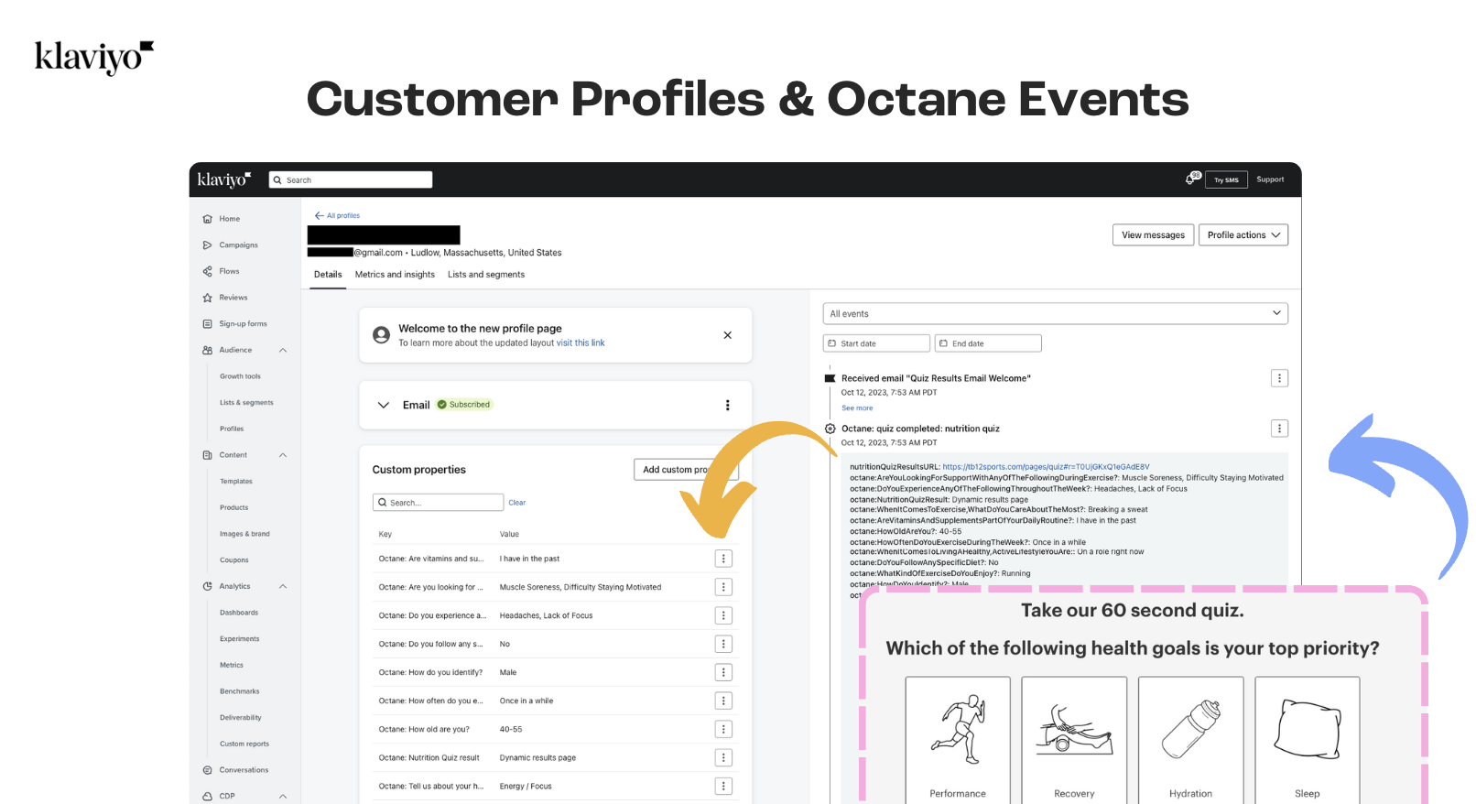
Task: Click the Flows sidebar icon
Action: point(207,271)
